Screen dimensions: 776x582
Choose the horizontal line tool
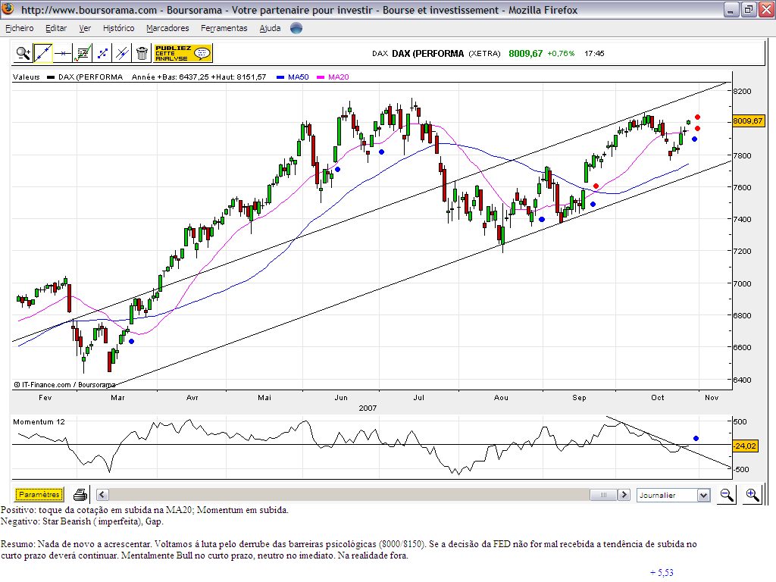tap(63, 53)
